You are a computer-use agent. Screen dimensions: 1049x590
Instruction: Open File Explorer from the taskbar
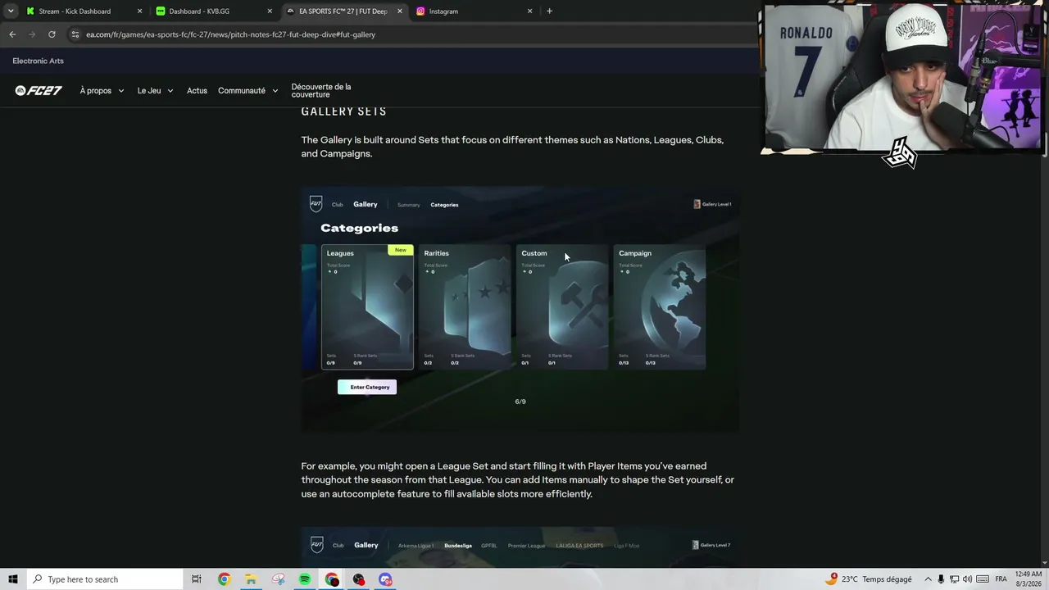point(251,579)
